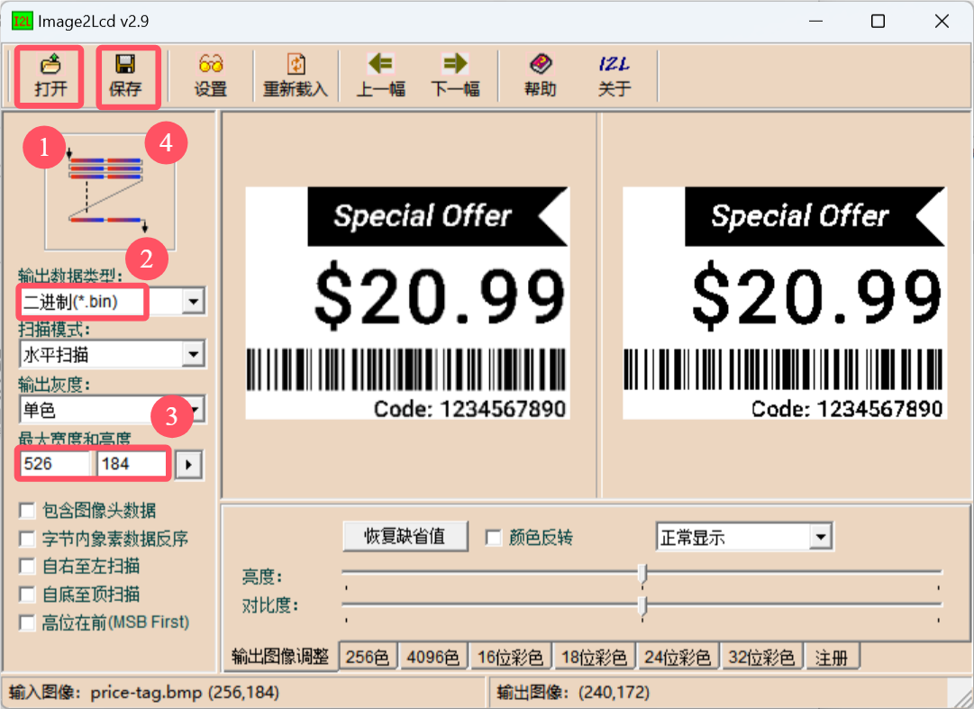974x709 pixels.
Task: Open 正常显示 display mode dropdown
Action: click(821, 536)
